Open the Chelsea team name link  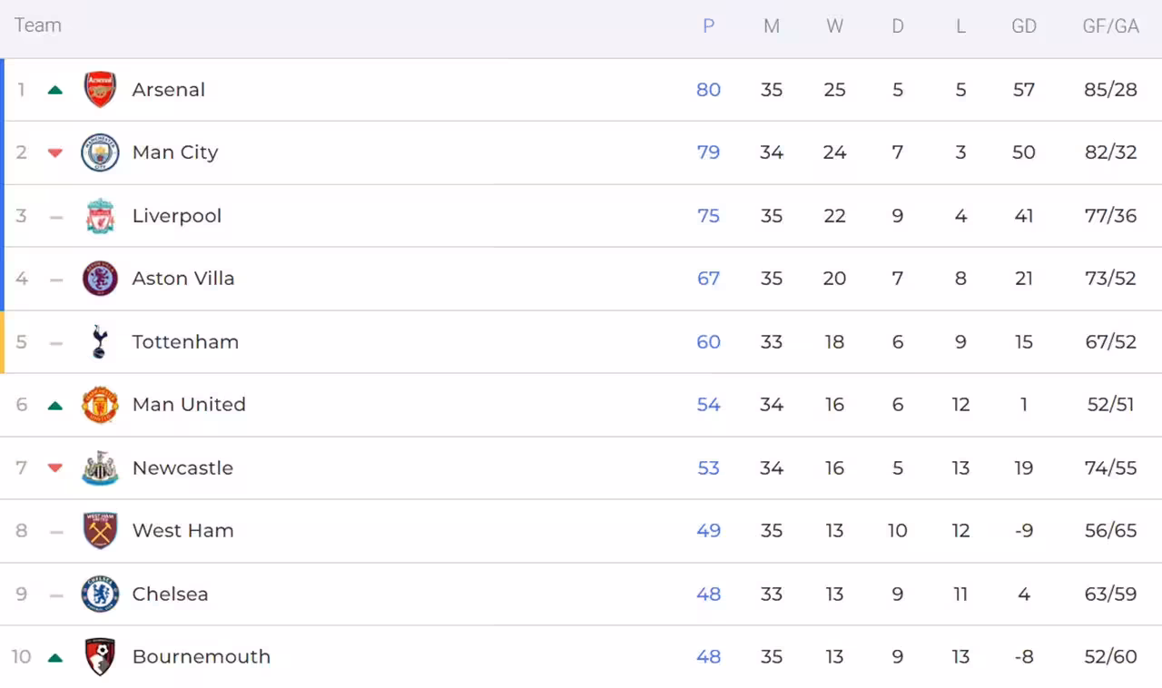pyautogui.click(x=170, y=595)
